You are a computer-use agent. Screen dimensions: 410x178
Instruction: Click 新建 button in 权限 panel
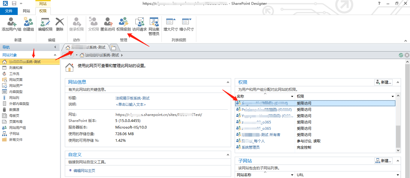pos(383,82)
